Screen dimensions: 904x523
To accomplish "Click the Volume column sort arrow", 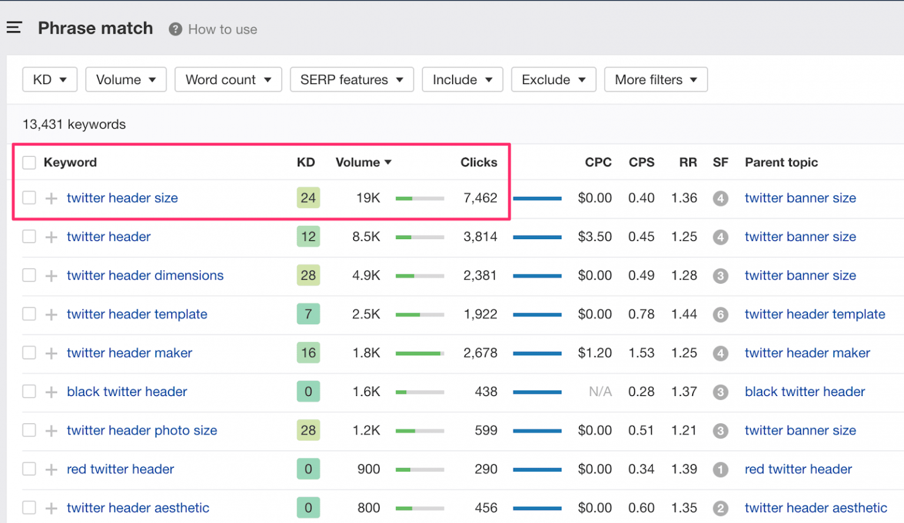I will point(388,162).
